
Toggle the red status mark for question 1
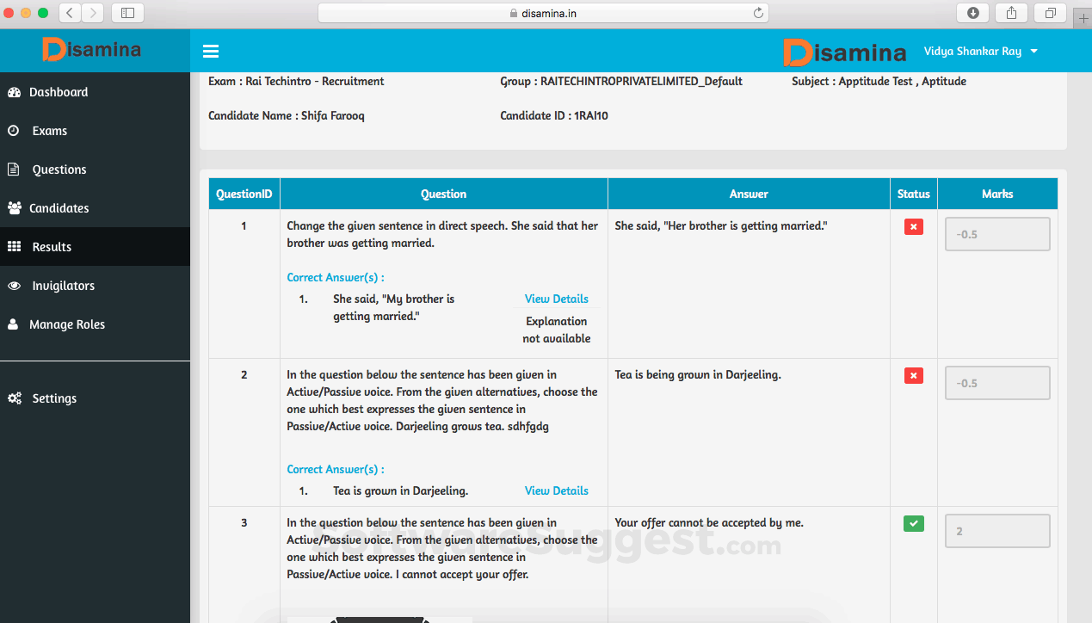[x=913, y=226]
